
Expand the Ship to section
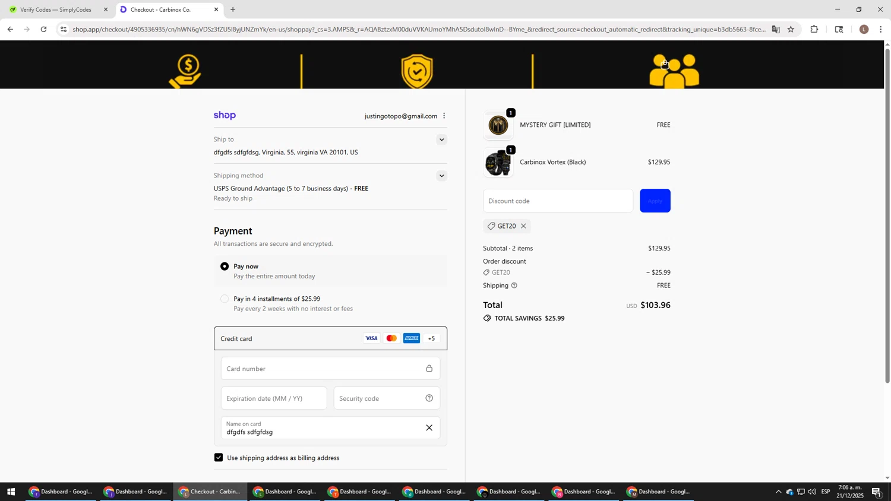pos(441,140)
